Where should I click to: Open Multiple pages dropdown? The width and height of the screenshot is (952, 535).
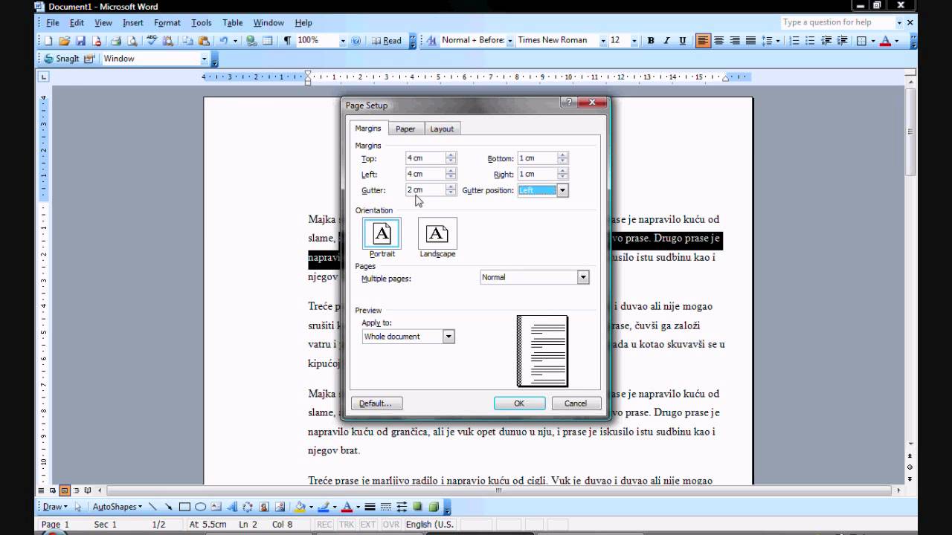point(583,277)
